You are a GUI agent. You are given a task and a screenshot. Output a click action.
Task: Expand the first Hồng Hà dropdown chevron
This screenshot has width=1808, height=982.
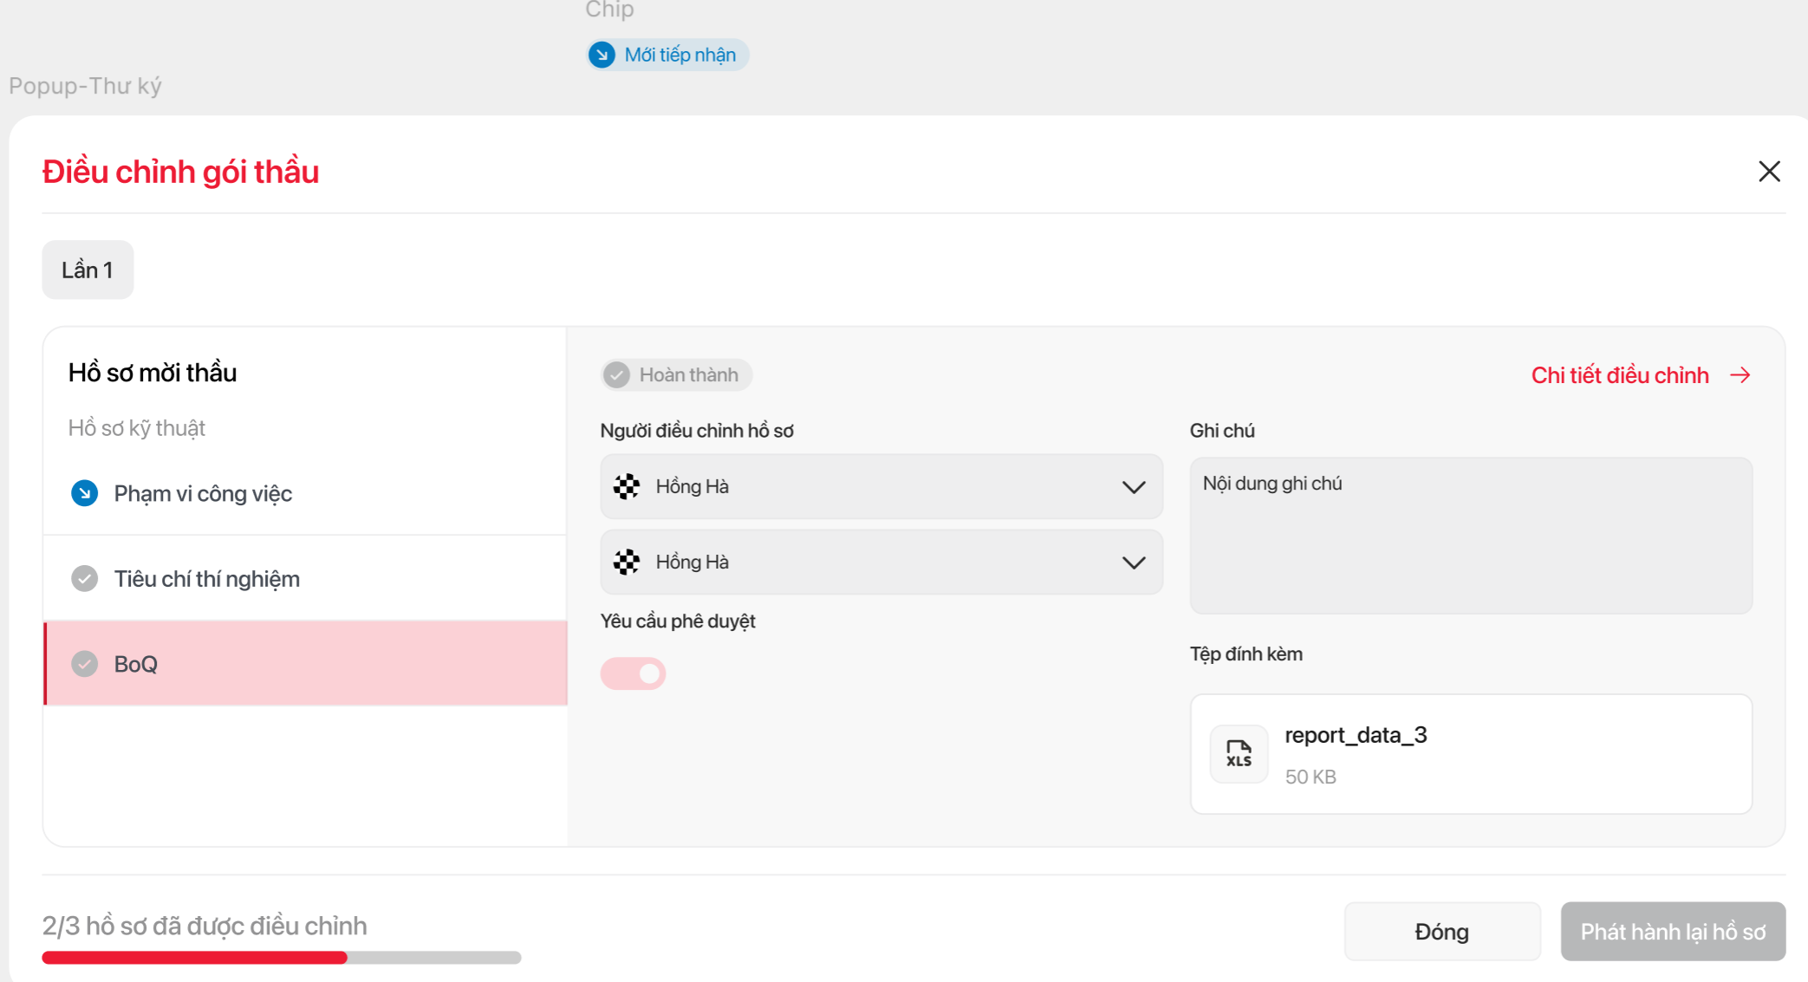point(1133,487)
